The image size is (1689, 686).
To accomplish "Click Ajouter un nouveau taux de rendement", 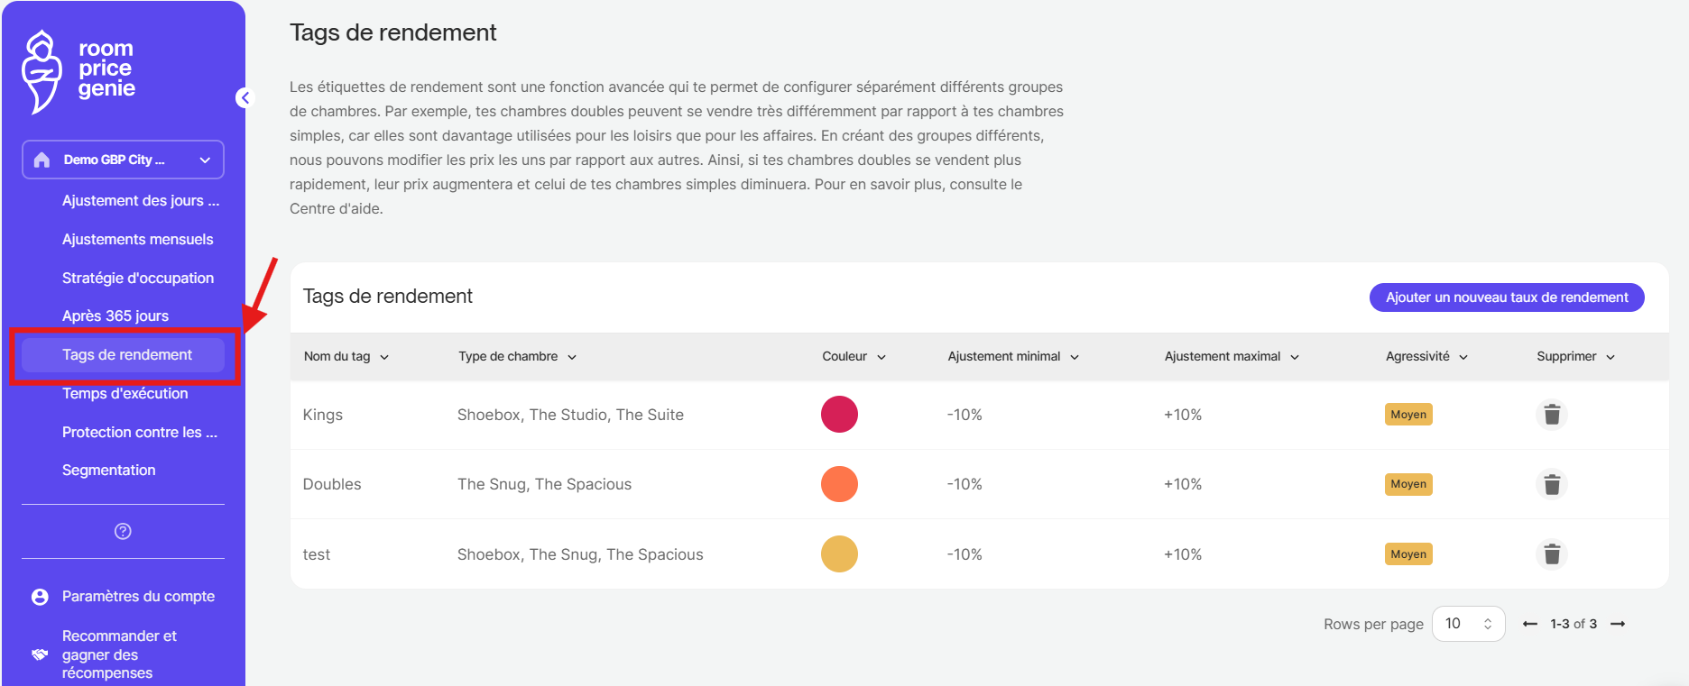I will pyautogui.click(x=1507, y=297).
